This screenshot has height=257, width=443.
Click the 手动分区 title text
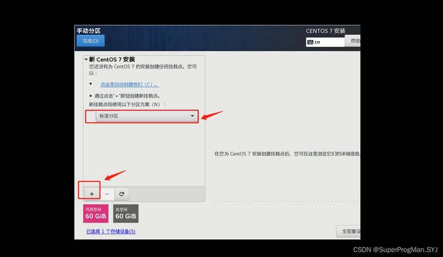tap(89, 30)
